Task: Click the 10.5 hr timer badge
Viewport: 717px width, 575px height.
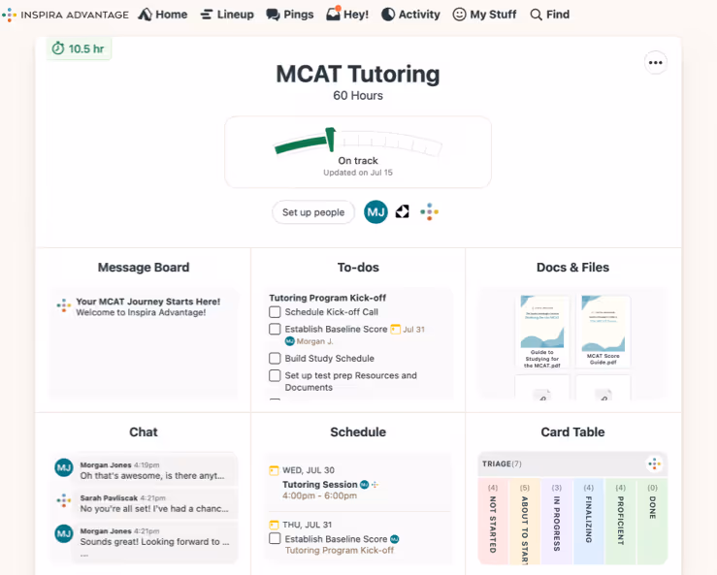Action: [79, 48]
